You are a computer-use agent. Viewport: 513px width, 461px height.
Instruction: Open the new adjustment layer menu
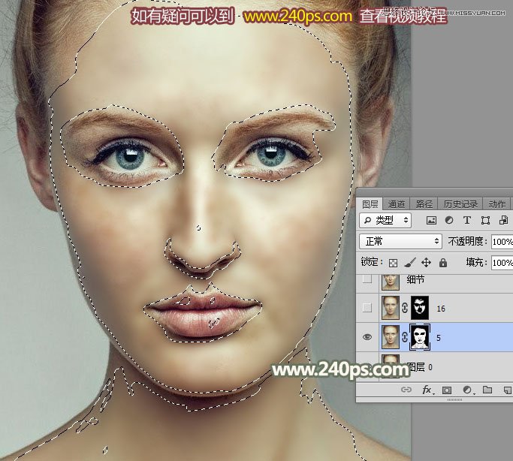[x=466, y=390]
